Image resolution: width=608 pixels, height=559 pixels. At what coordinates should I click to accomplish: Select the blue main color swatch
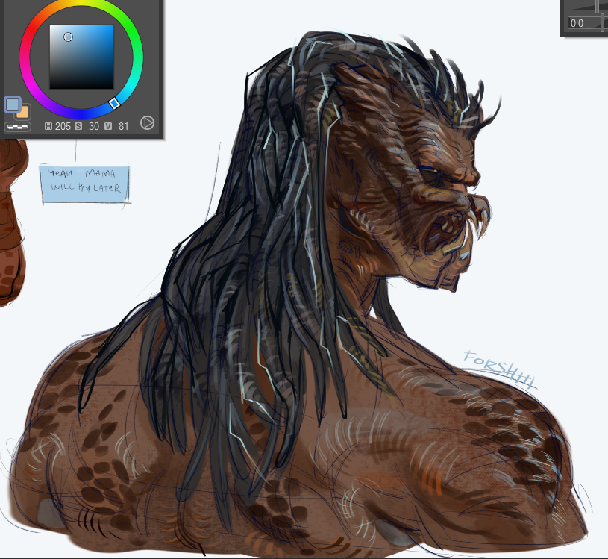coord(13,104)
